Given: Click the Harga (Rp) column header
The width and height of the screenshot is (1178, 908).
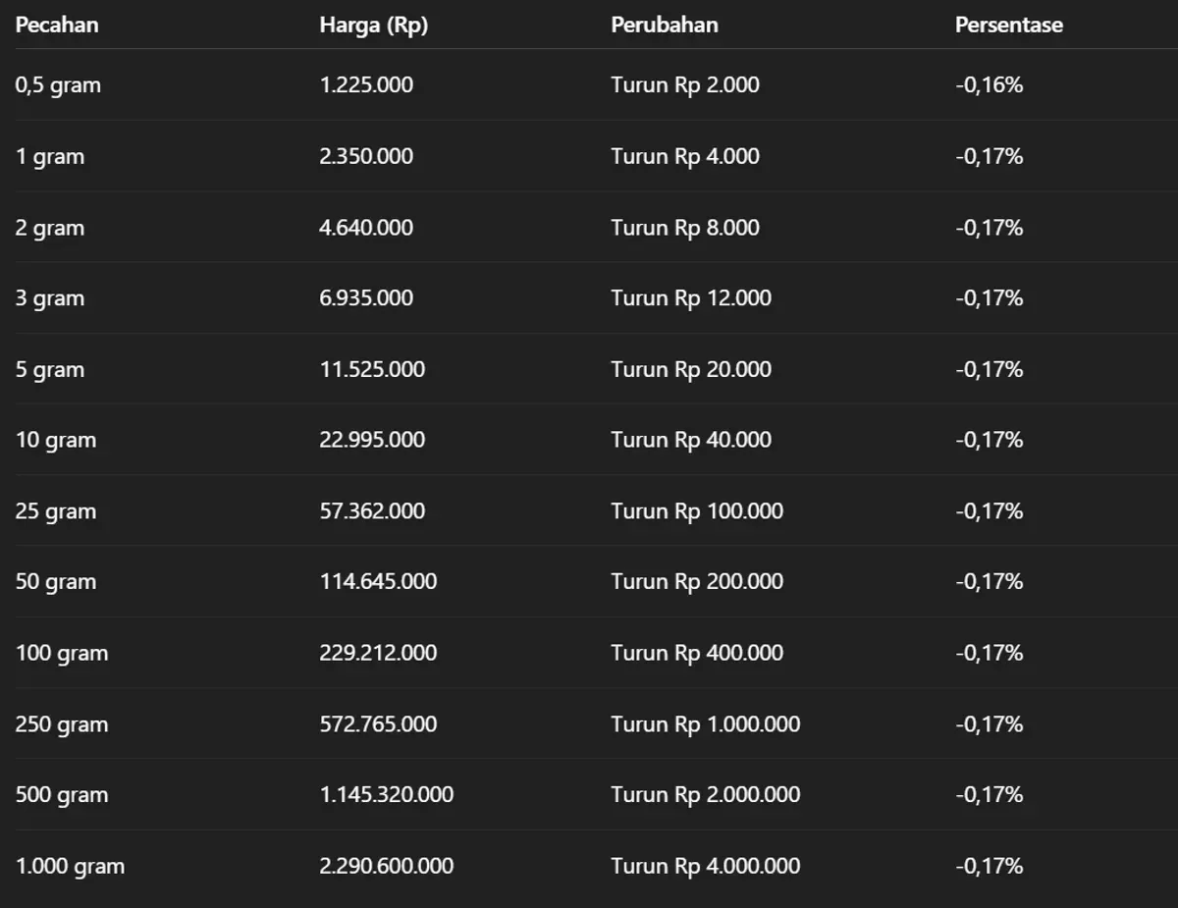Looking at the screenshot, I should (373, 25).
